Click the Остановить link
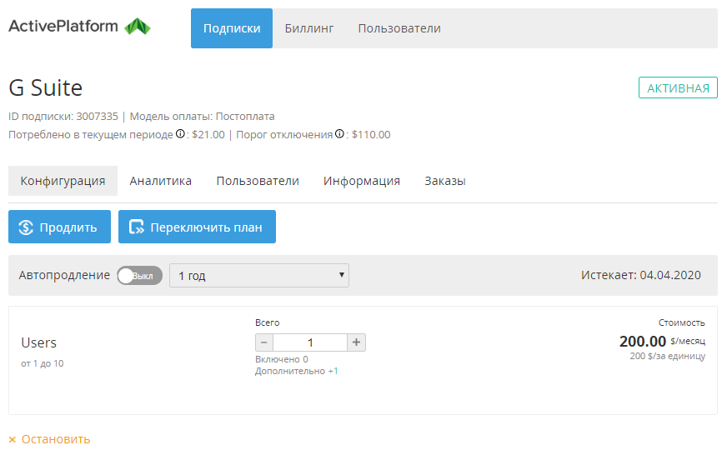The height and width of the screenshot is (450, 722). click(49, 439)
